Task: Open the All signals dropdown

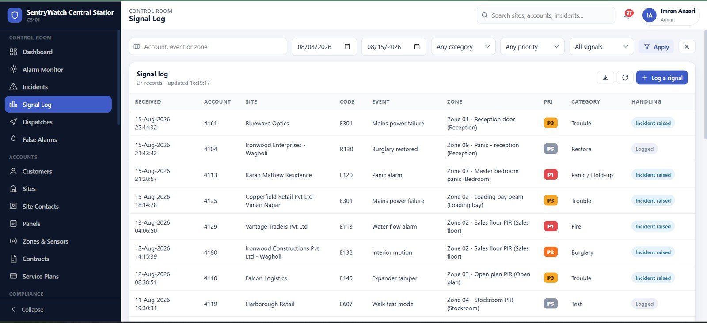Action: pyautogui.click(x=601, y=47)
